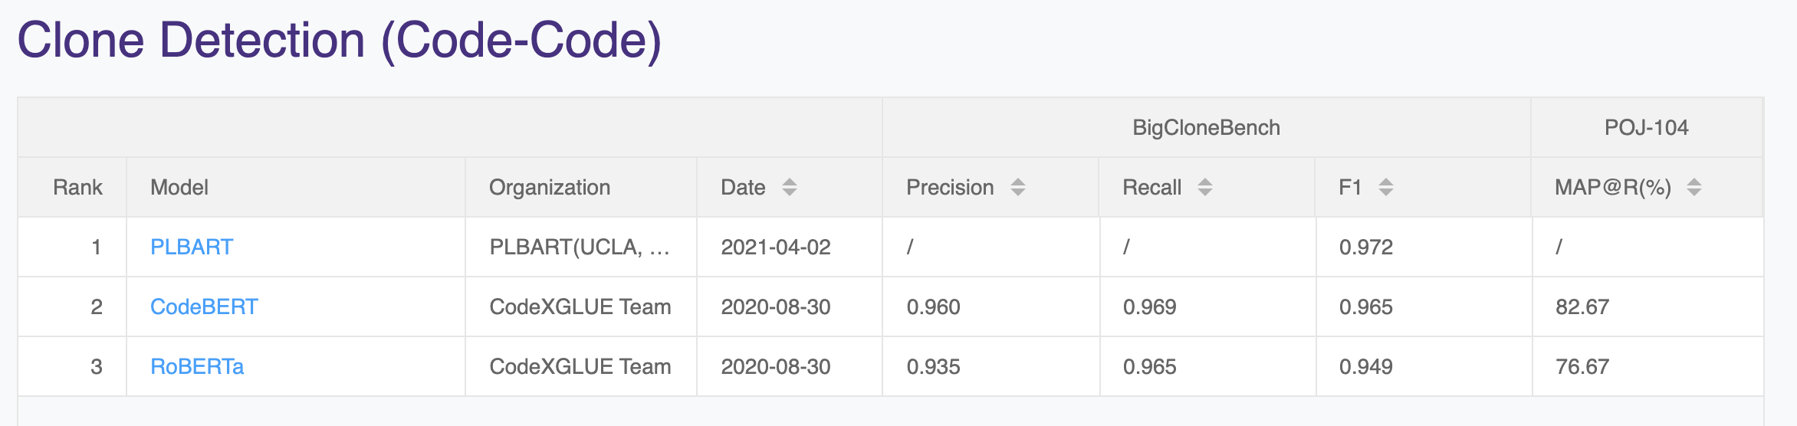This screenshot has height=426, width=1797.
Task: Click the Recall sort arrows icon
Action: [1204, 187]
